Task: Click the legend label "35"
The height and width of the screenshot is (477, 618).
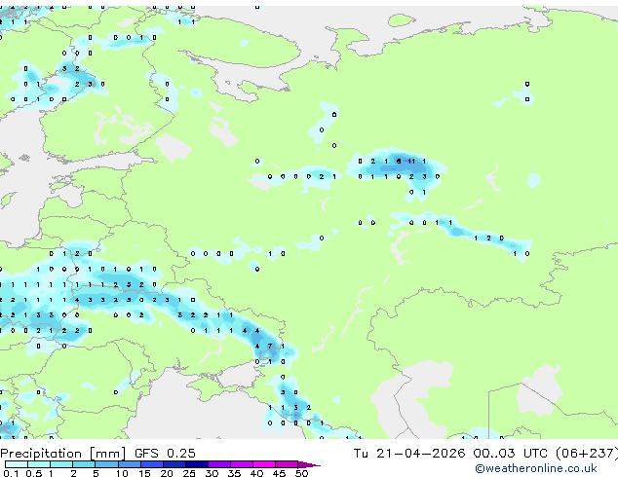Action: point(234,473)
